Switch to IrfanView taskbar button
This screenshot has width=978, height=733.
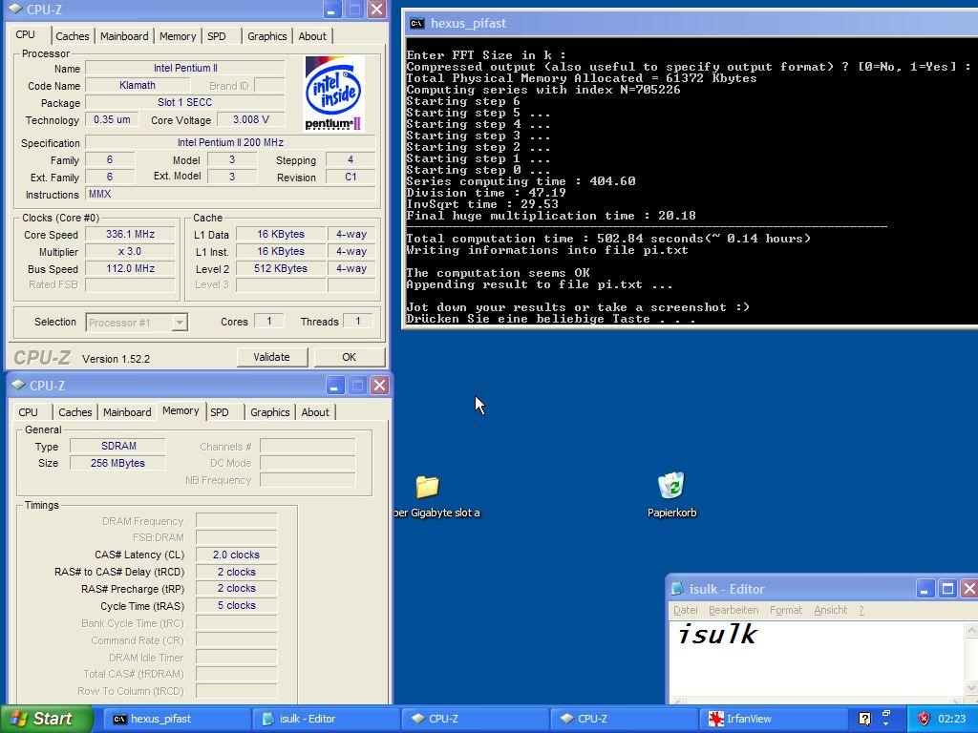[772, 719]
